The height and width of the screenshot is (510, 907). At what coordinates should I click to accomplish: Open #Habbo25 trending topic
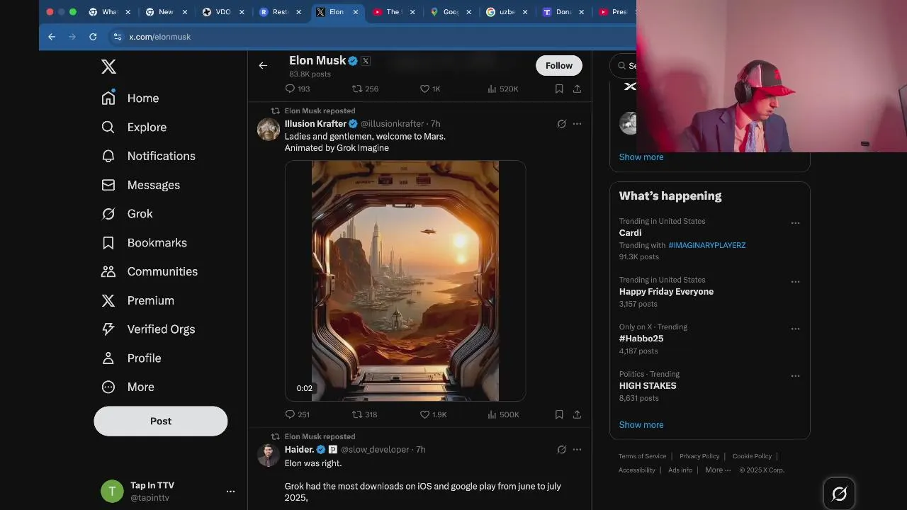tap(641, 339)
